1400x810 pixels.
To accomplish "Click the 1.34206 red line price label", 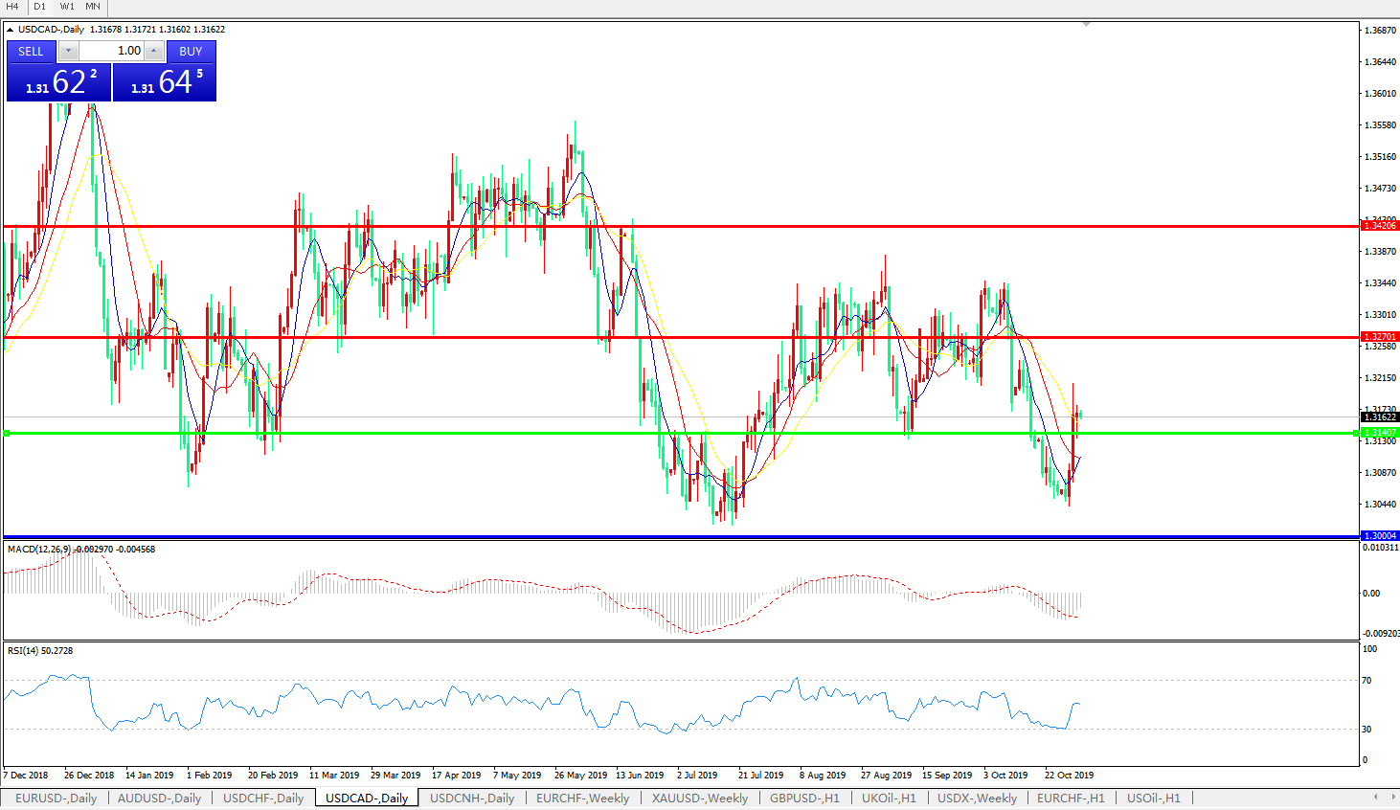I will point(1380,226).
